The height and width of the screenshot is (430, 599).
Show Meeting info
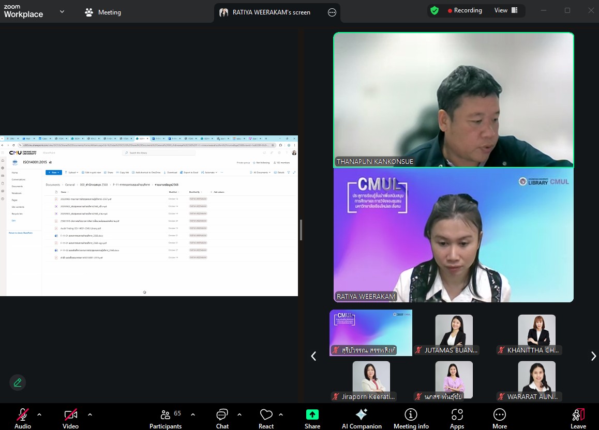tap(411, 417)
